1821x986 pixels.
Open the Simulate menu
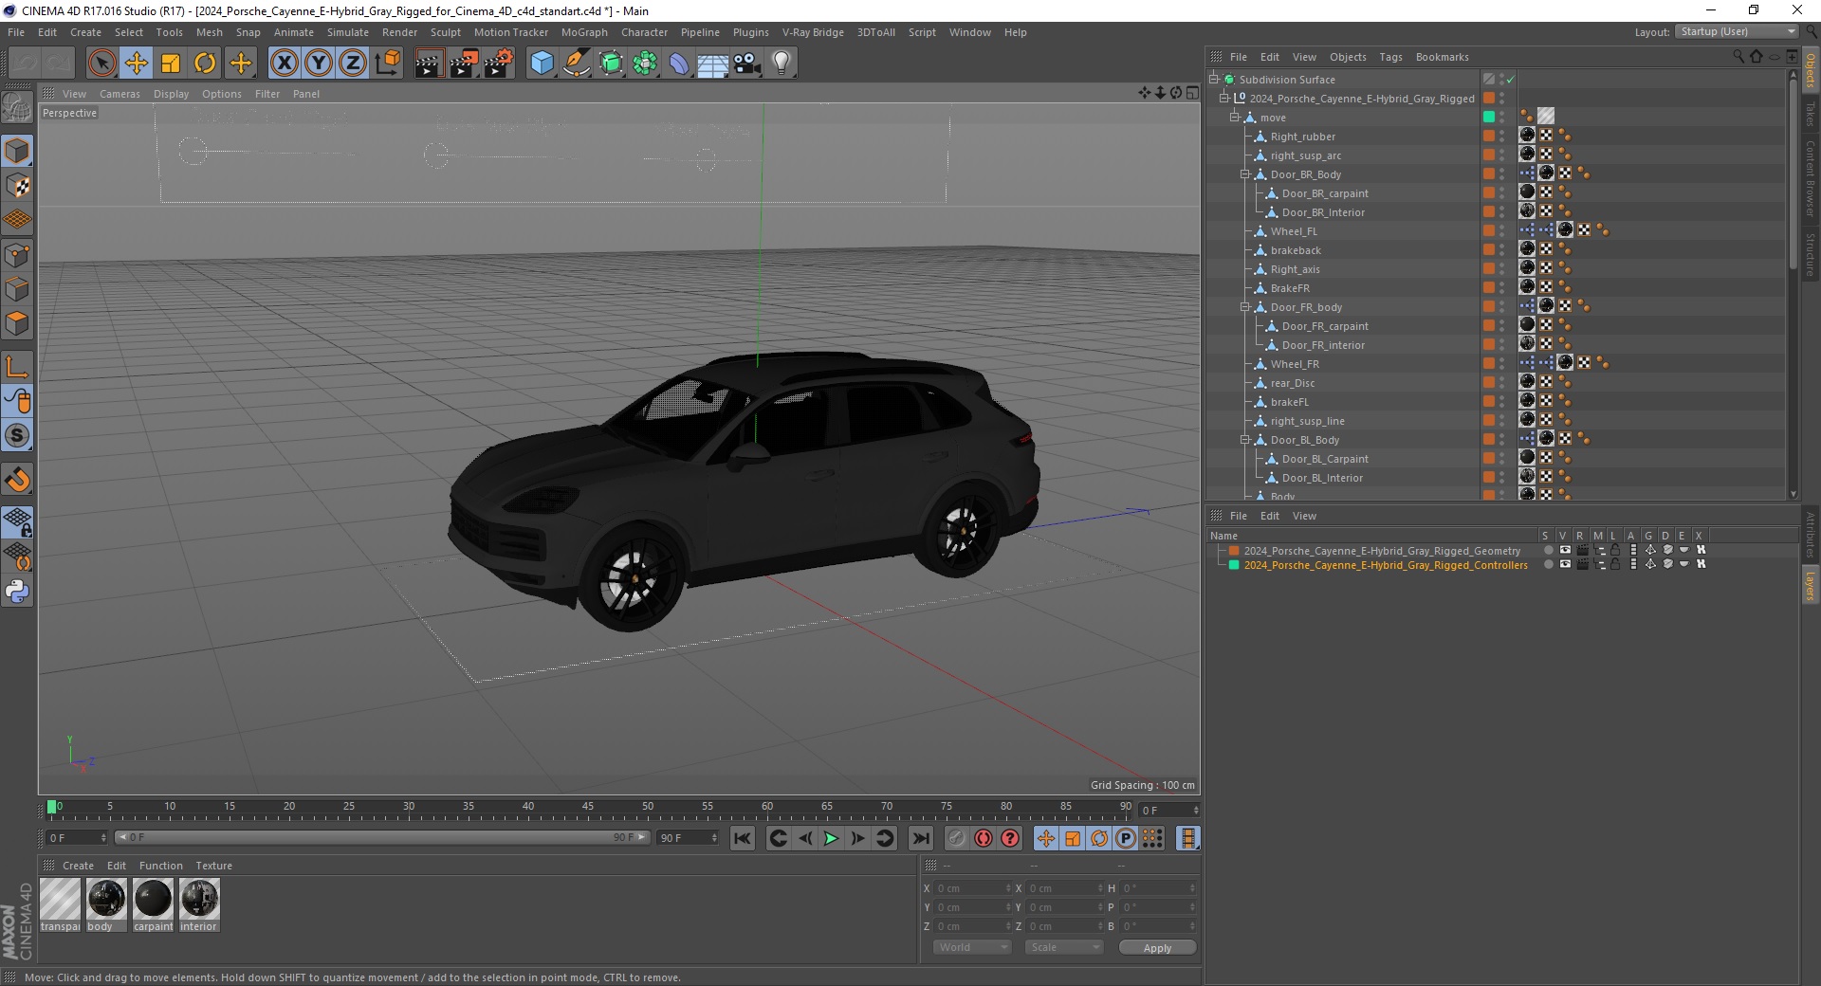[x=347, y=32]
